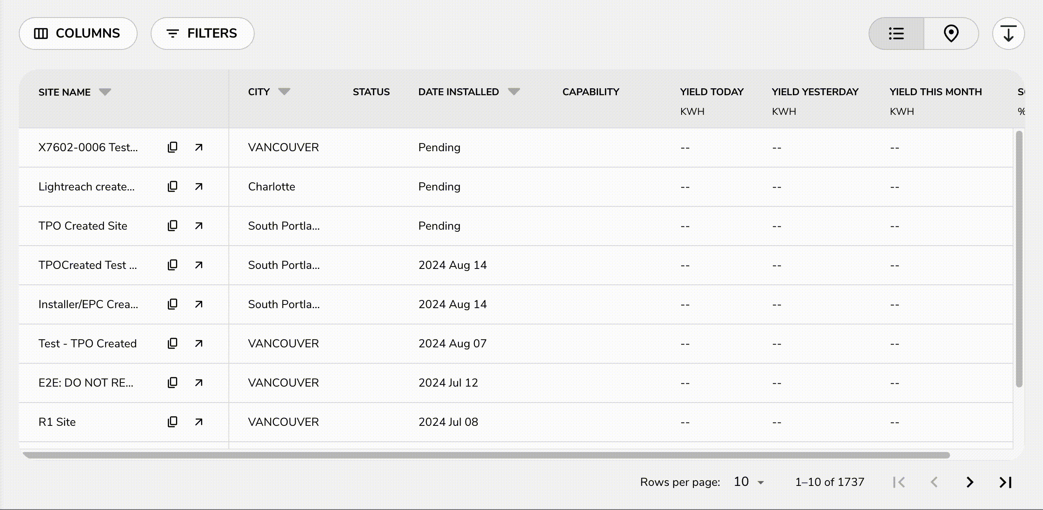This screenshot has height=510, width=1043.
Task: Copy the Installer/EPC Crea site name
Action: pyautogui.click(x=172, y=304)
